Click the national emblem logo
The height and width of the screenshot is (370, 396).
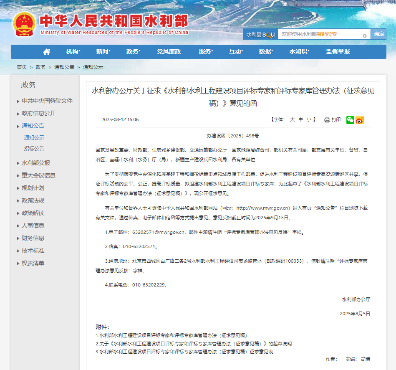(24, 24)
